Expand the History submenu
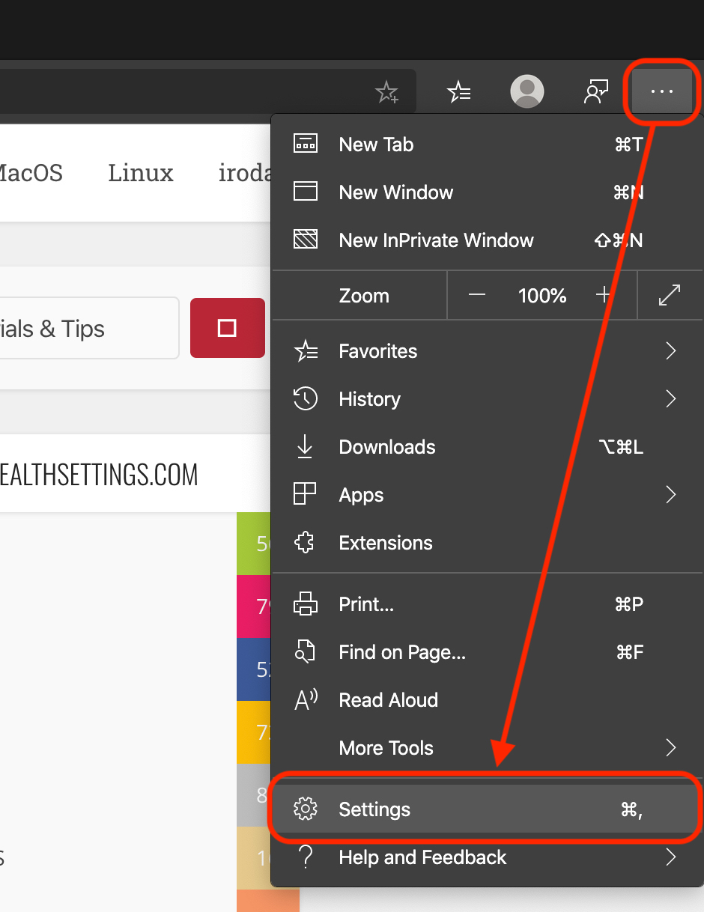The image size is (704, 912). (670, 399)
